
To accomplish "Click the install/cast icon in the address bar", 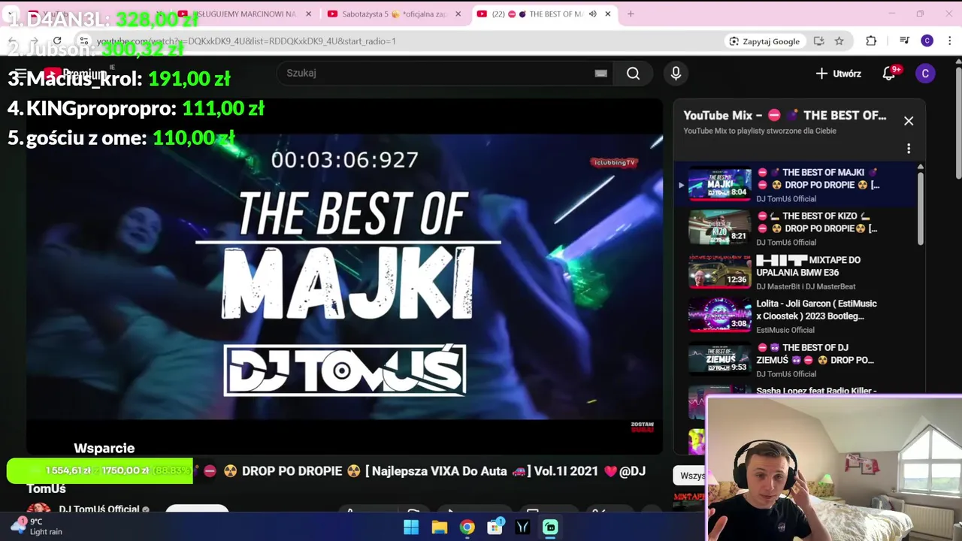I will coord(819,41).
